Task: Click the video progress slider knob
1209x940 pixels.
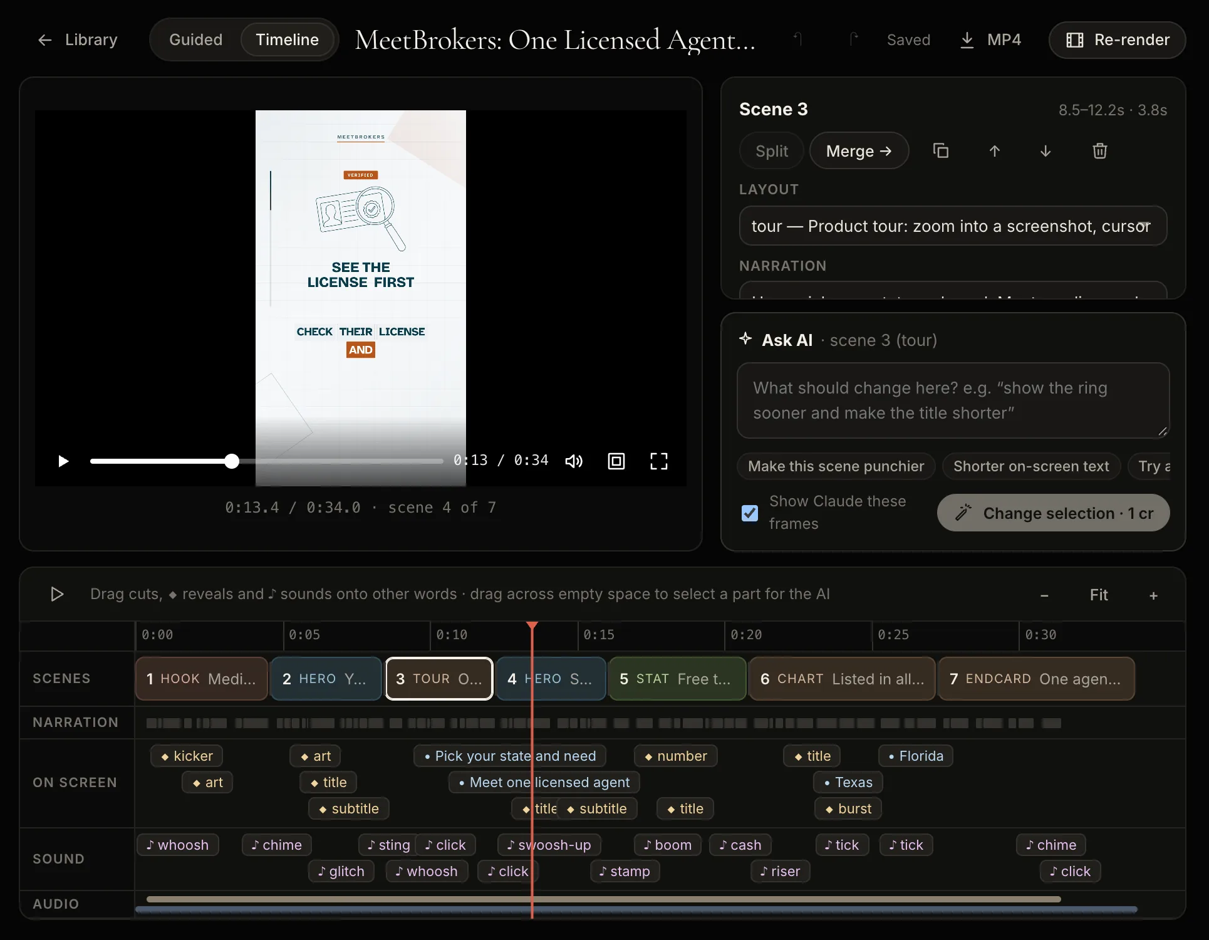Action: click(232, 461)
